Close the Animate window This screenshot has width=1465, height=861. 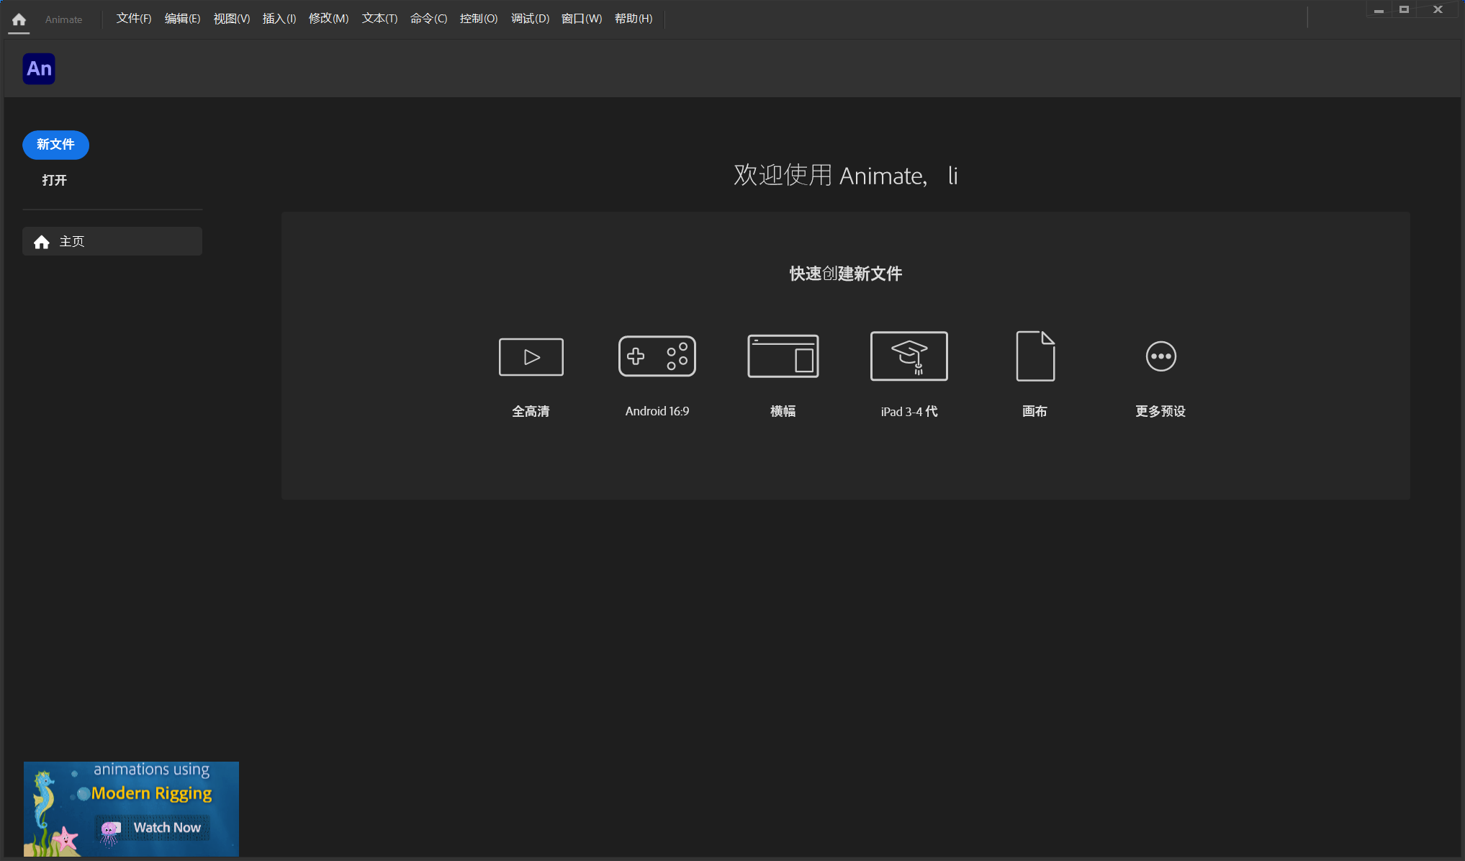[x=1438, y=10]
